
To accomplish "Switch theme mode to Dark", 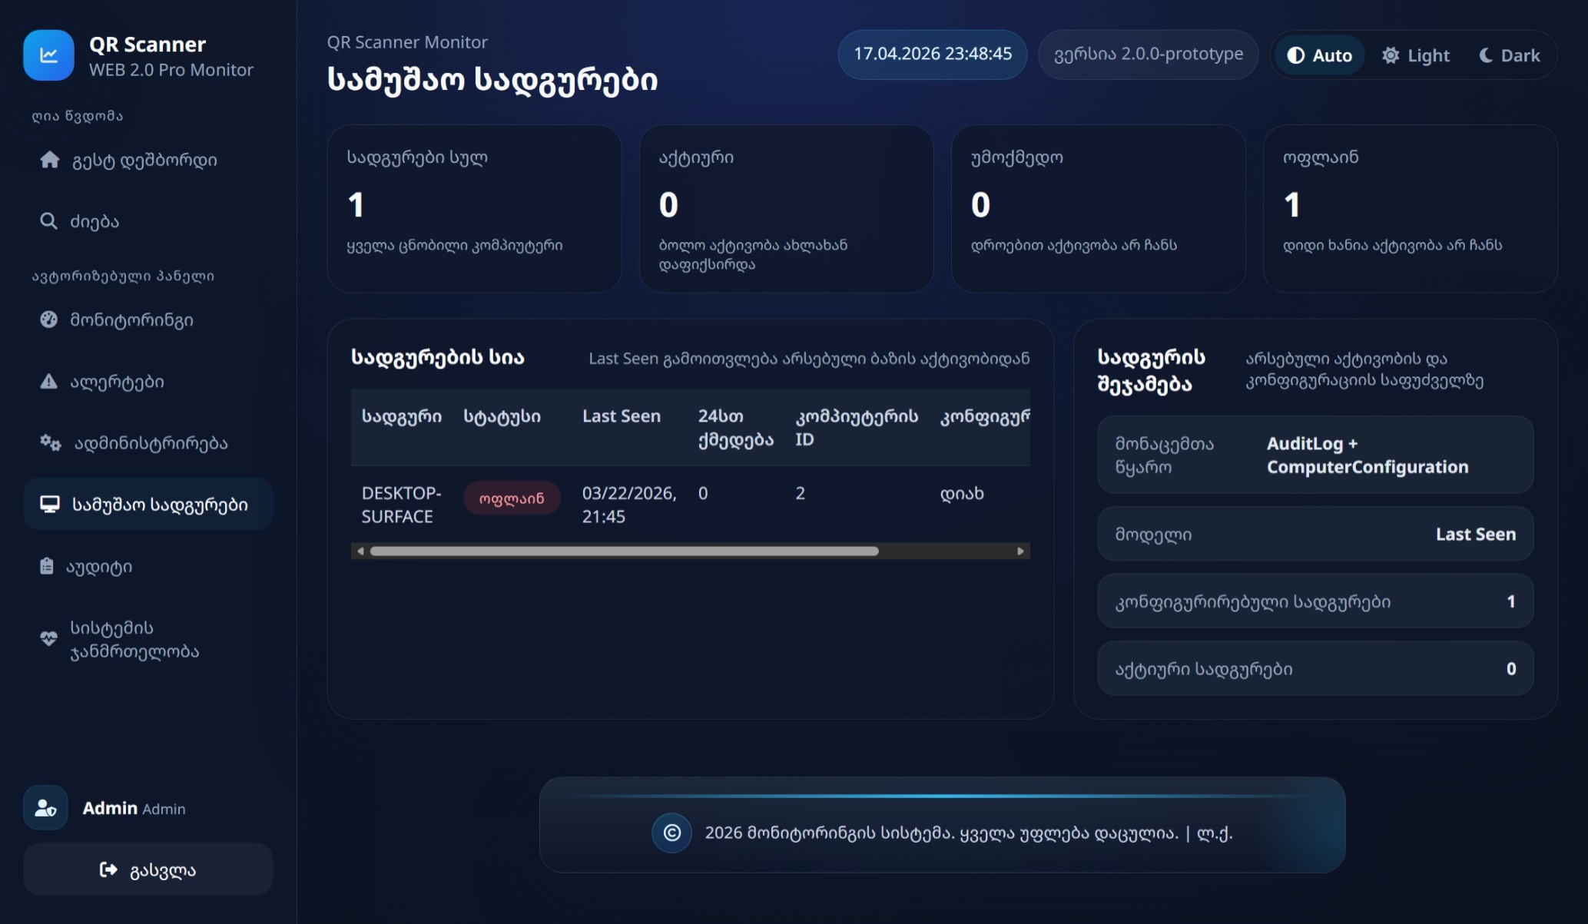I will pos(1509,55).
